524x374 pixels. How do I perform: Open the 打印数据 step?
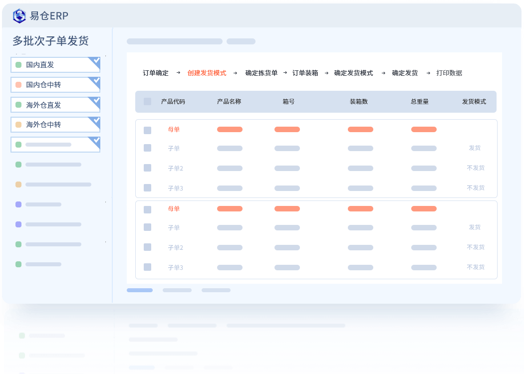(449, 73)
